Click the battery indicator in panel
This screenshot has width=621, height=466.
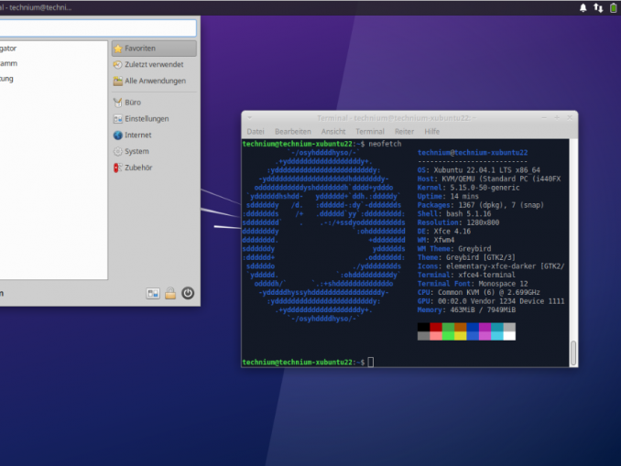[x=613, y=7]
